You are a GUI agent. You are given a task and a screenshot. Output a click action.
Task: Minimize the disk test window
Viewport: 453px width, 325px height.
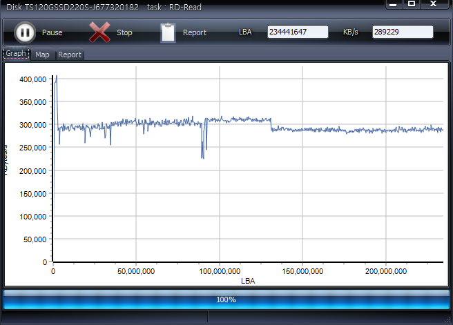(393, 4)
